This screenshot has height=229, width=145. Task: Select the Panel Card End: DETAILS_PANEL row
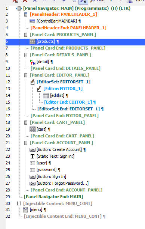coord(65,68)
